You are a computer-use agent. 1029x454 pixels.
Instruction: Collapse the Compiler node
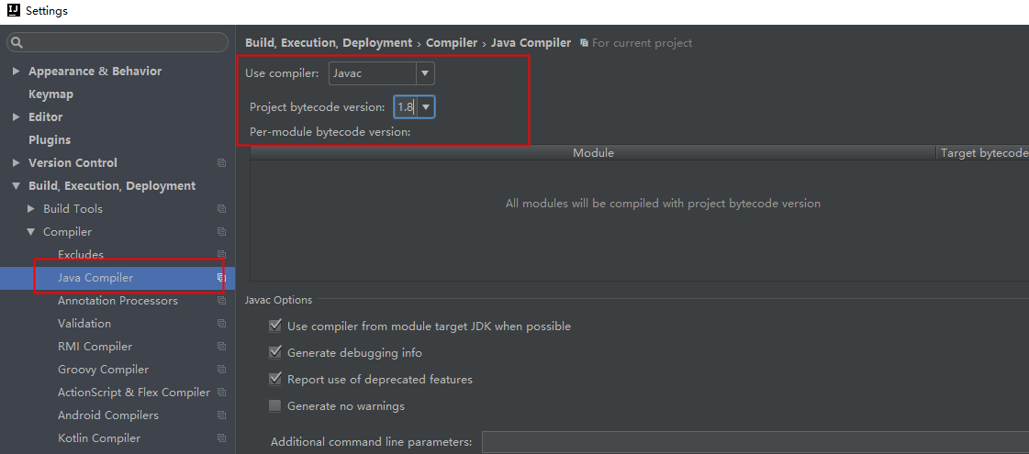[31, 232]
